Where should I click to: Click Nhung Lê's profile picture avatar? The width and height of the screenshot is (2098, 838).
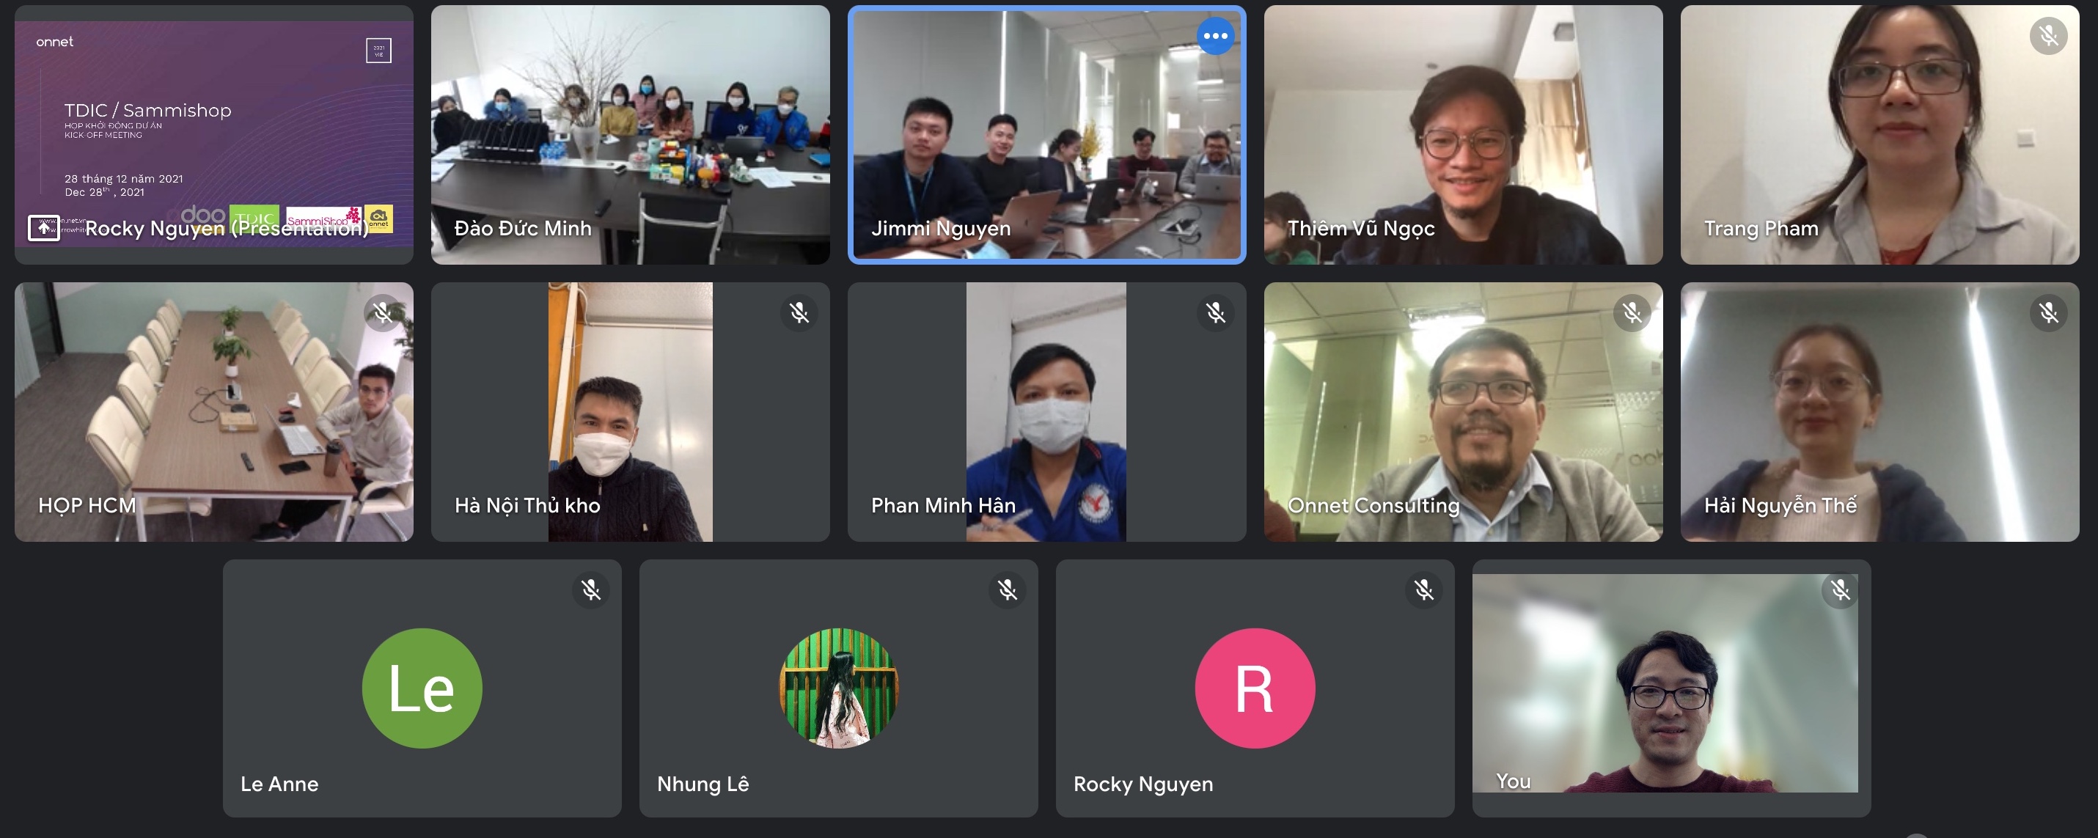pyautogui.click(x=839, y=688)
